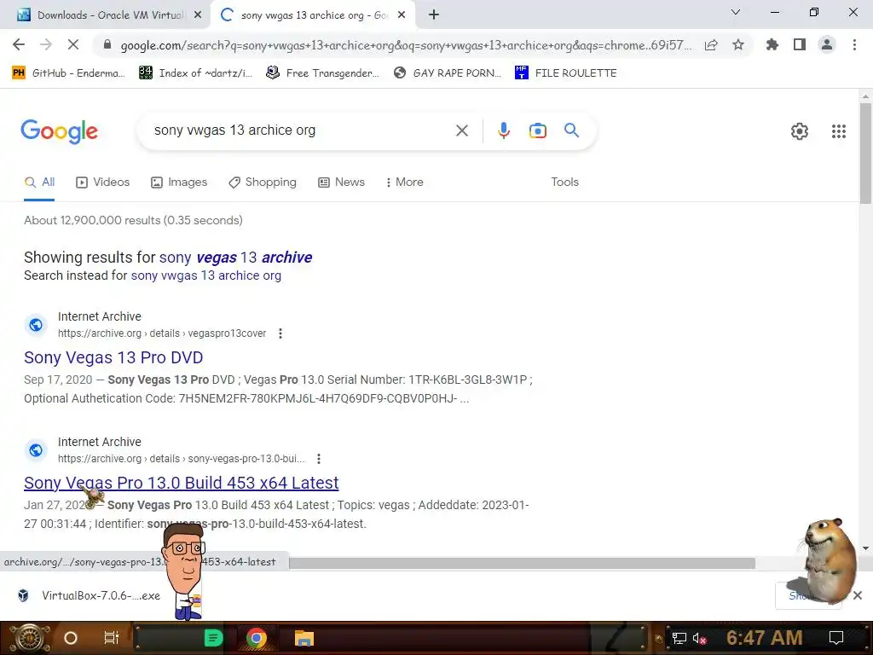Click the address bar URL
873x655 pixels.
406,45
